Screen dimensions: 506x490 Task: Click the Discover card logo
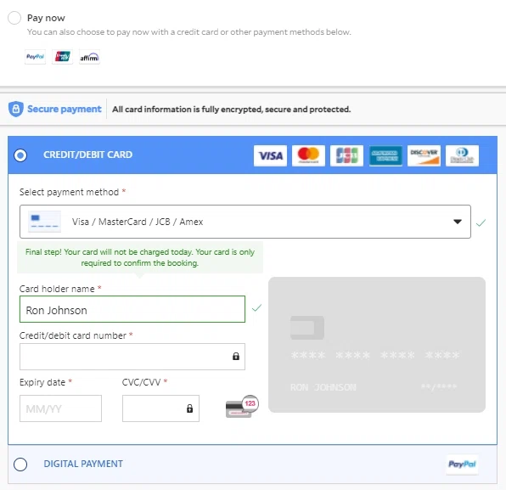[424, 155]
